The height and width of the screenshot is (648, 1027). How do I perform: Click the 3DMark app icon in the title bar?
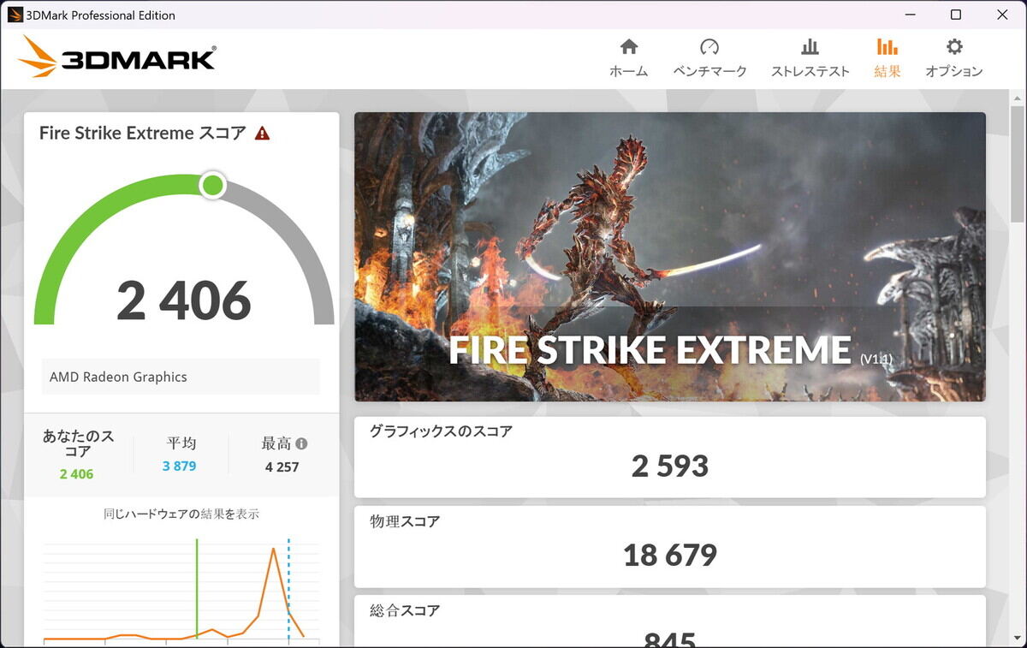(15, 15)
